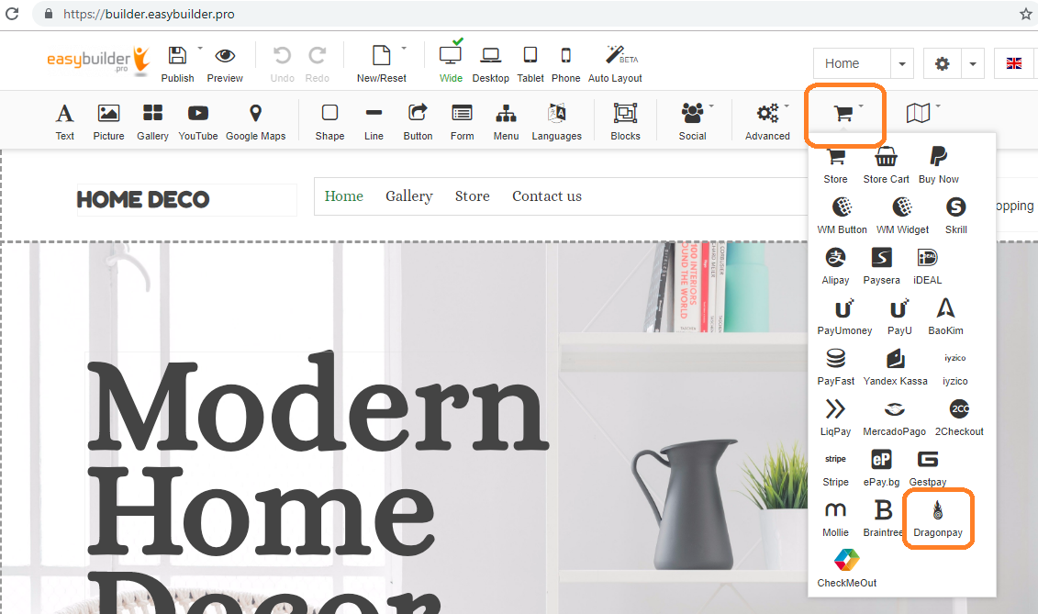Image resolution: width=1038 pixels, height=614 pixels.
Task: Expand the Publish dropdown arrow
Action: (x=200, y=48)
